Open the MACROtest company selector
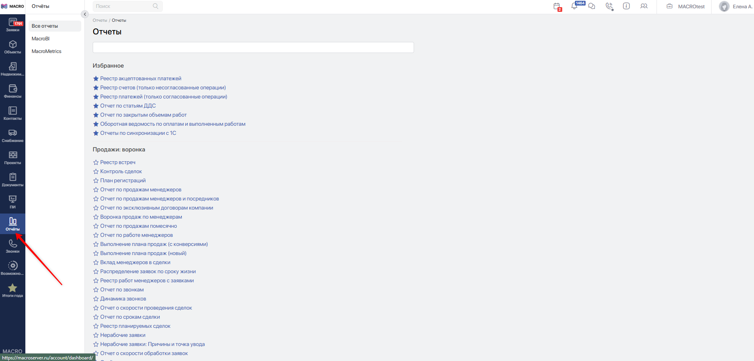754x361 pixels. pos(685,7)
